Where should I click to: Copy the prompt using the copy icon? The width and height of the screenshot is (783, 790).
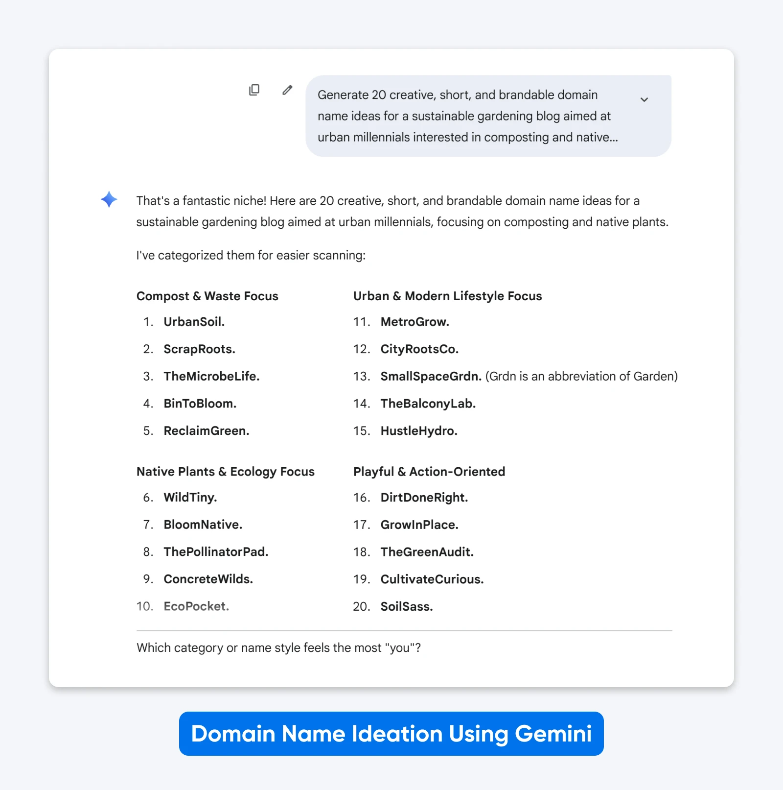[x=253, y=90]
